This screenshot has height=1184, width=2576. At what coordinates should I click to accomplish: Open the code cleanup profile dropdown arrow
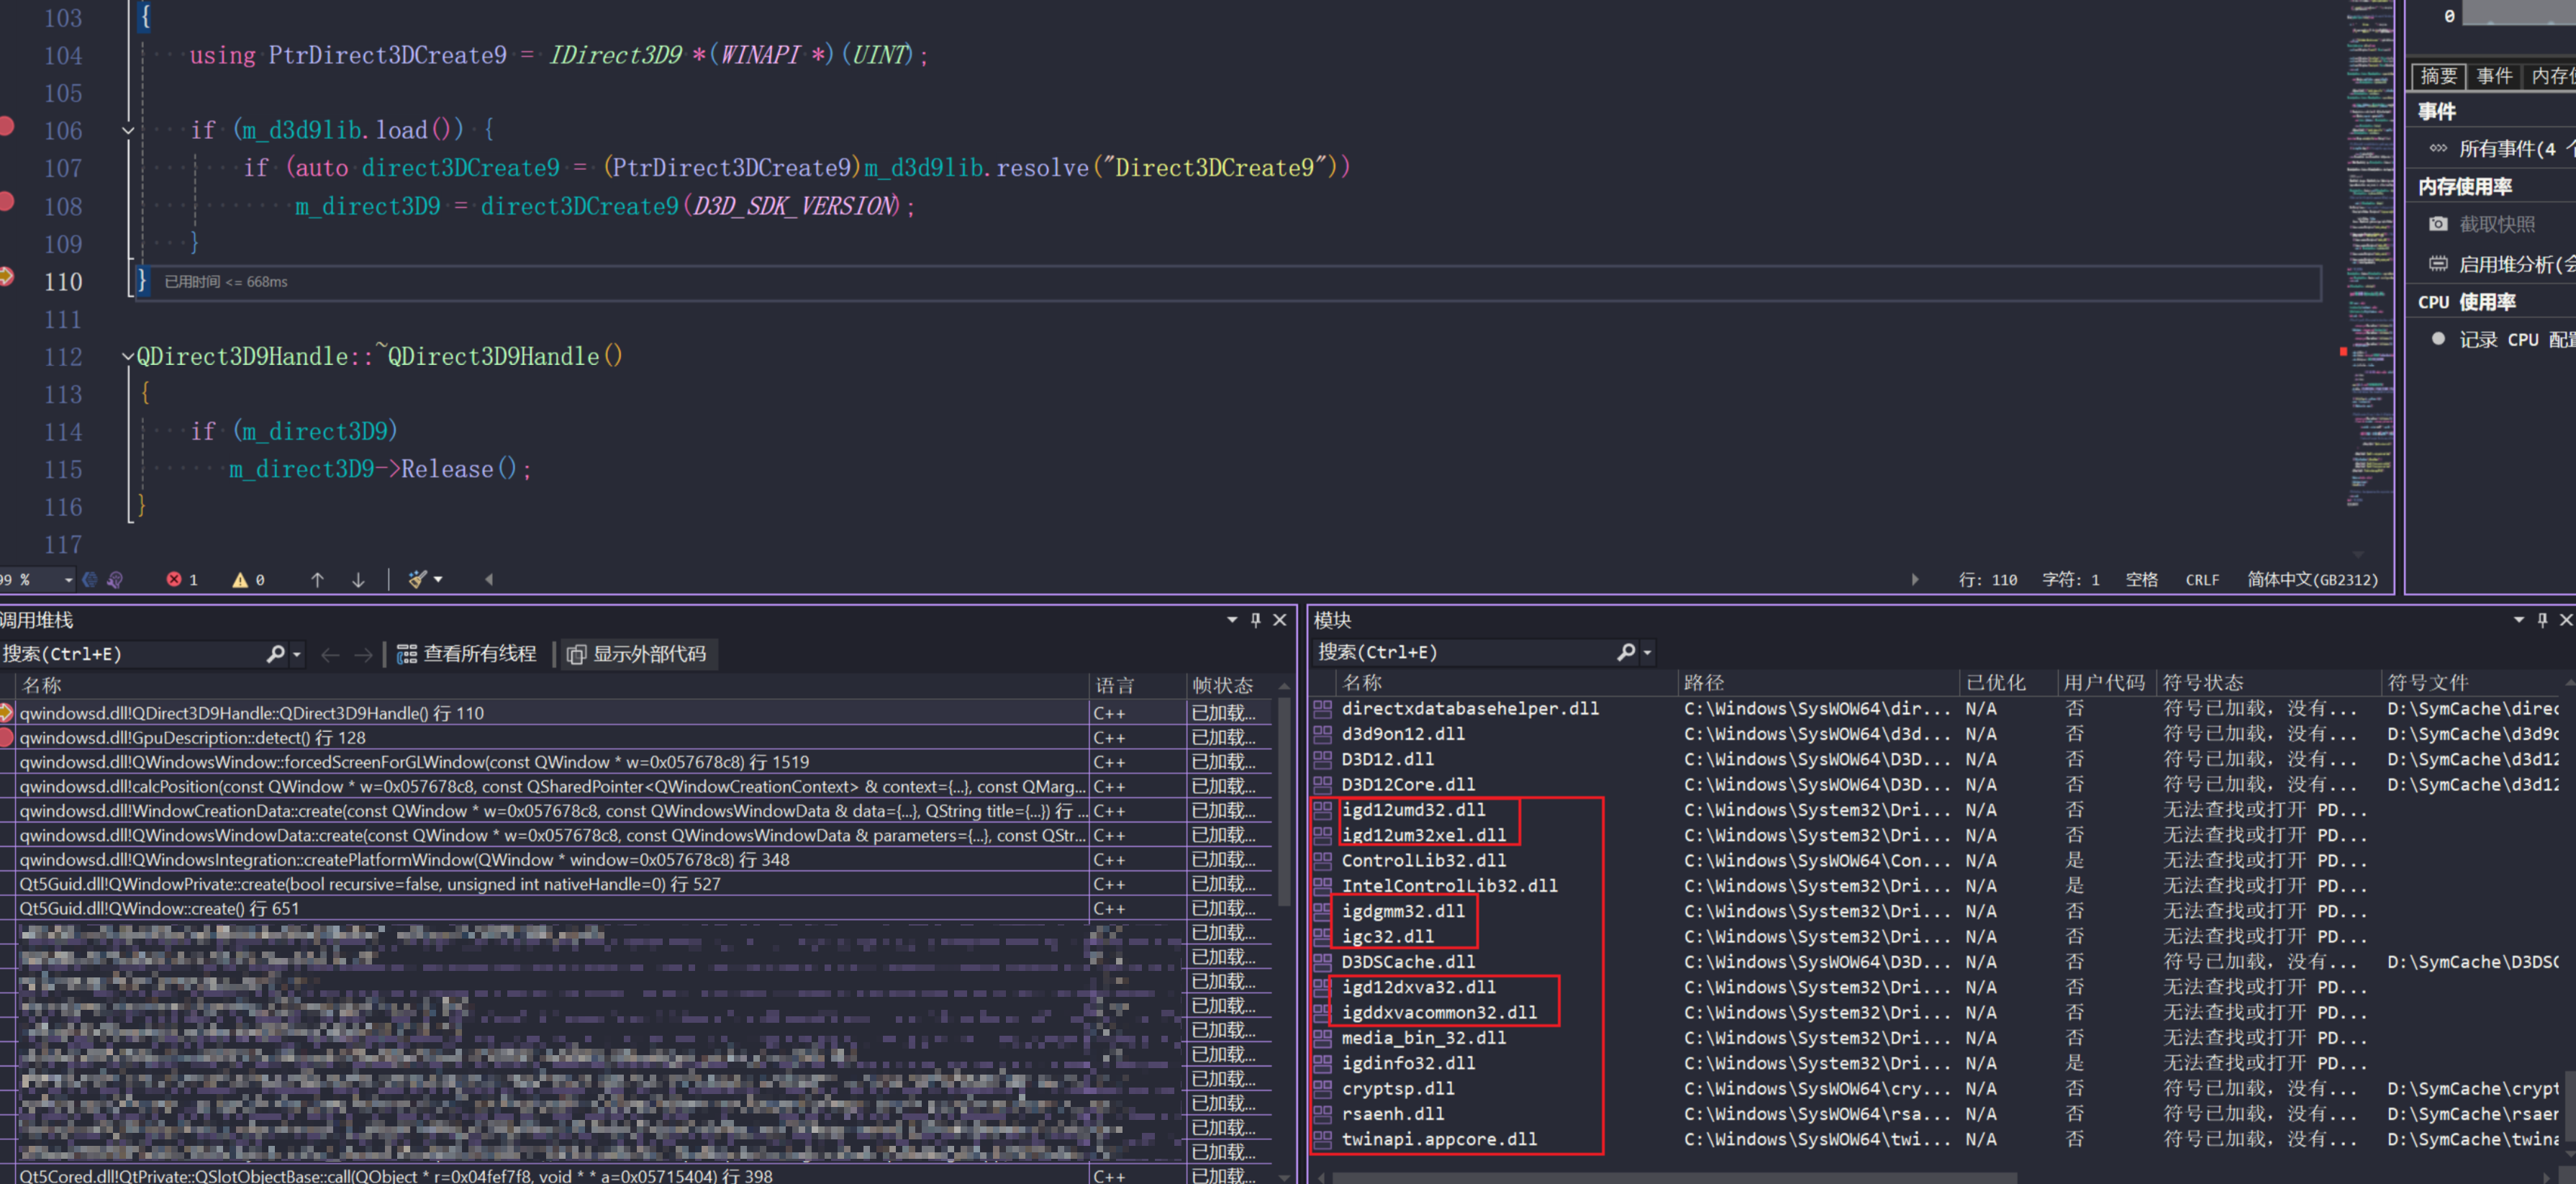tap(438, 579)
